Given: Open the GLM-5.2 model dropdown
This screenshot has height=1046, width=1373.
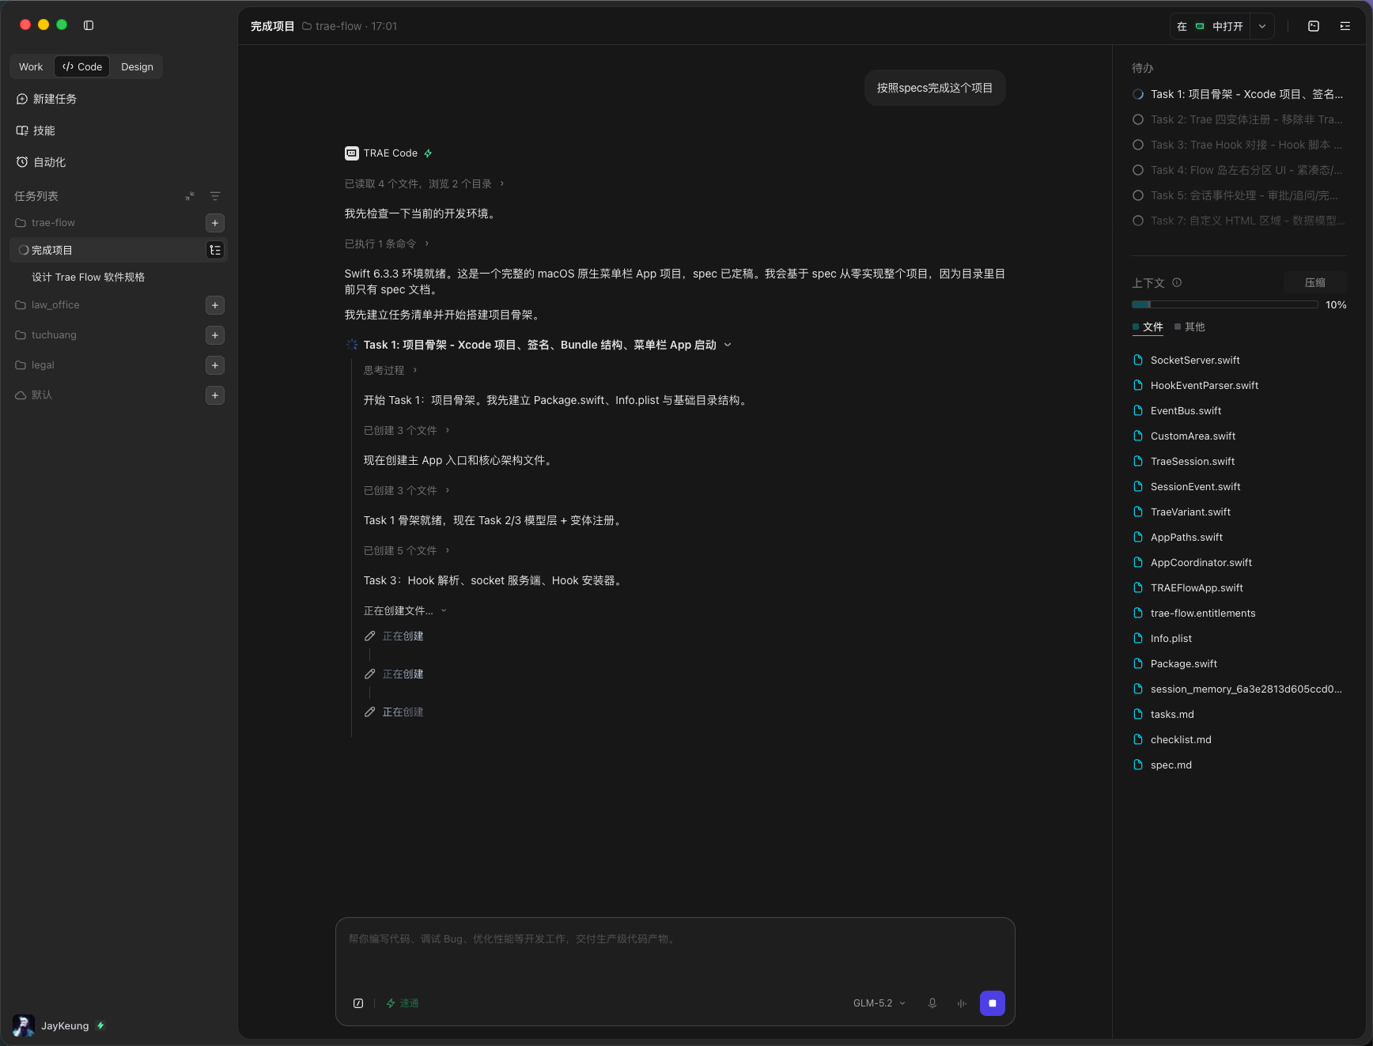Looking at the screenshot, I should 879,1003.
